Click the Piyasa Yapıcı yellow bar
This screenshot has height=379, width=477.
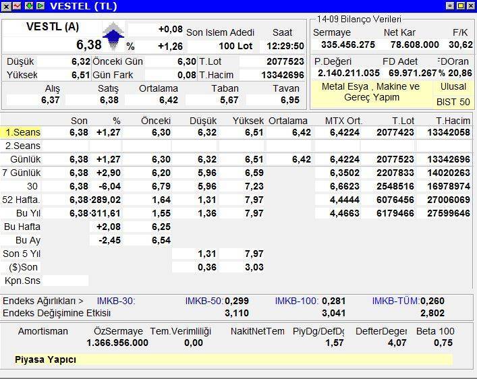[233, 359]
